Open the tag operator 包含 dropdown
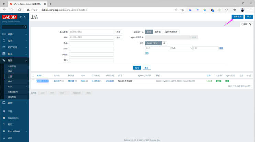Image resolution: width=255 pixels, height=142 pixels. pyautogui.click(x=181, y=48)
